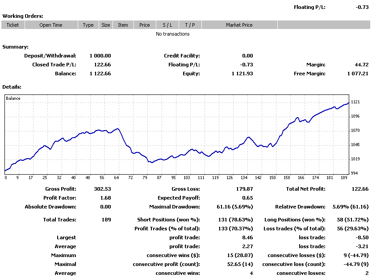Select Loss trades value 56 (29.63%)
The height and width of the screenshot is (278, 372).
353,229
